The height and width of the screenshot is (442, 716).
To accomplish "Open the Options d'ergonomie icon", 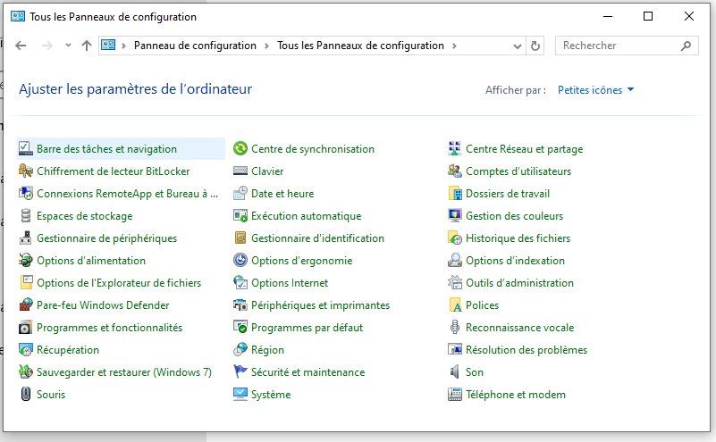I will (240, 261).
